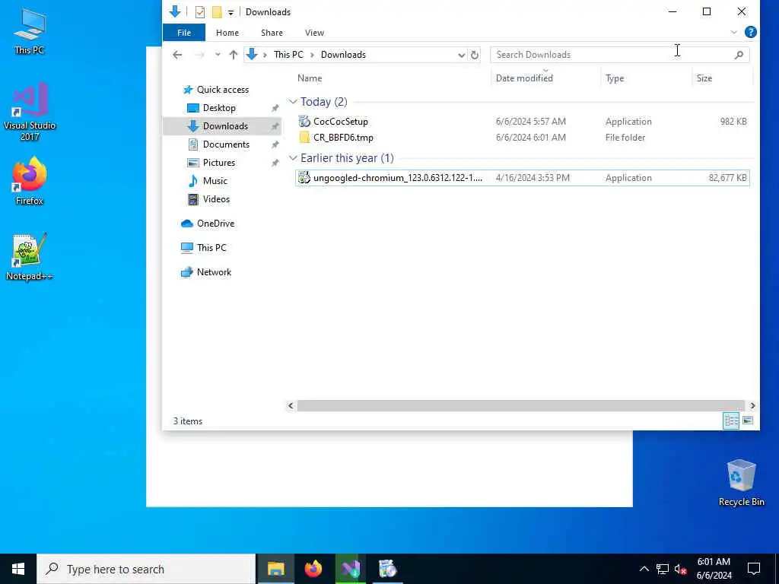
Task: Open address bar history dropdown
Action: (x=462, y=55)
